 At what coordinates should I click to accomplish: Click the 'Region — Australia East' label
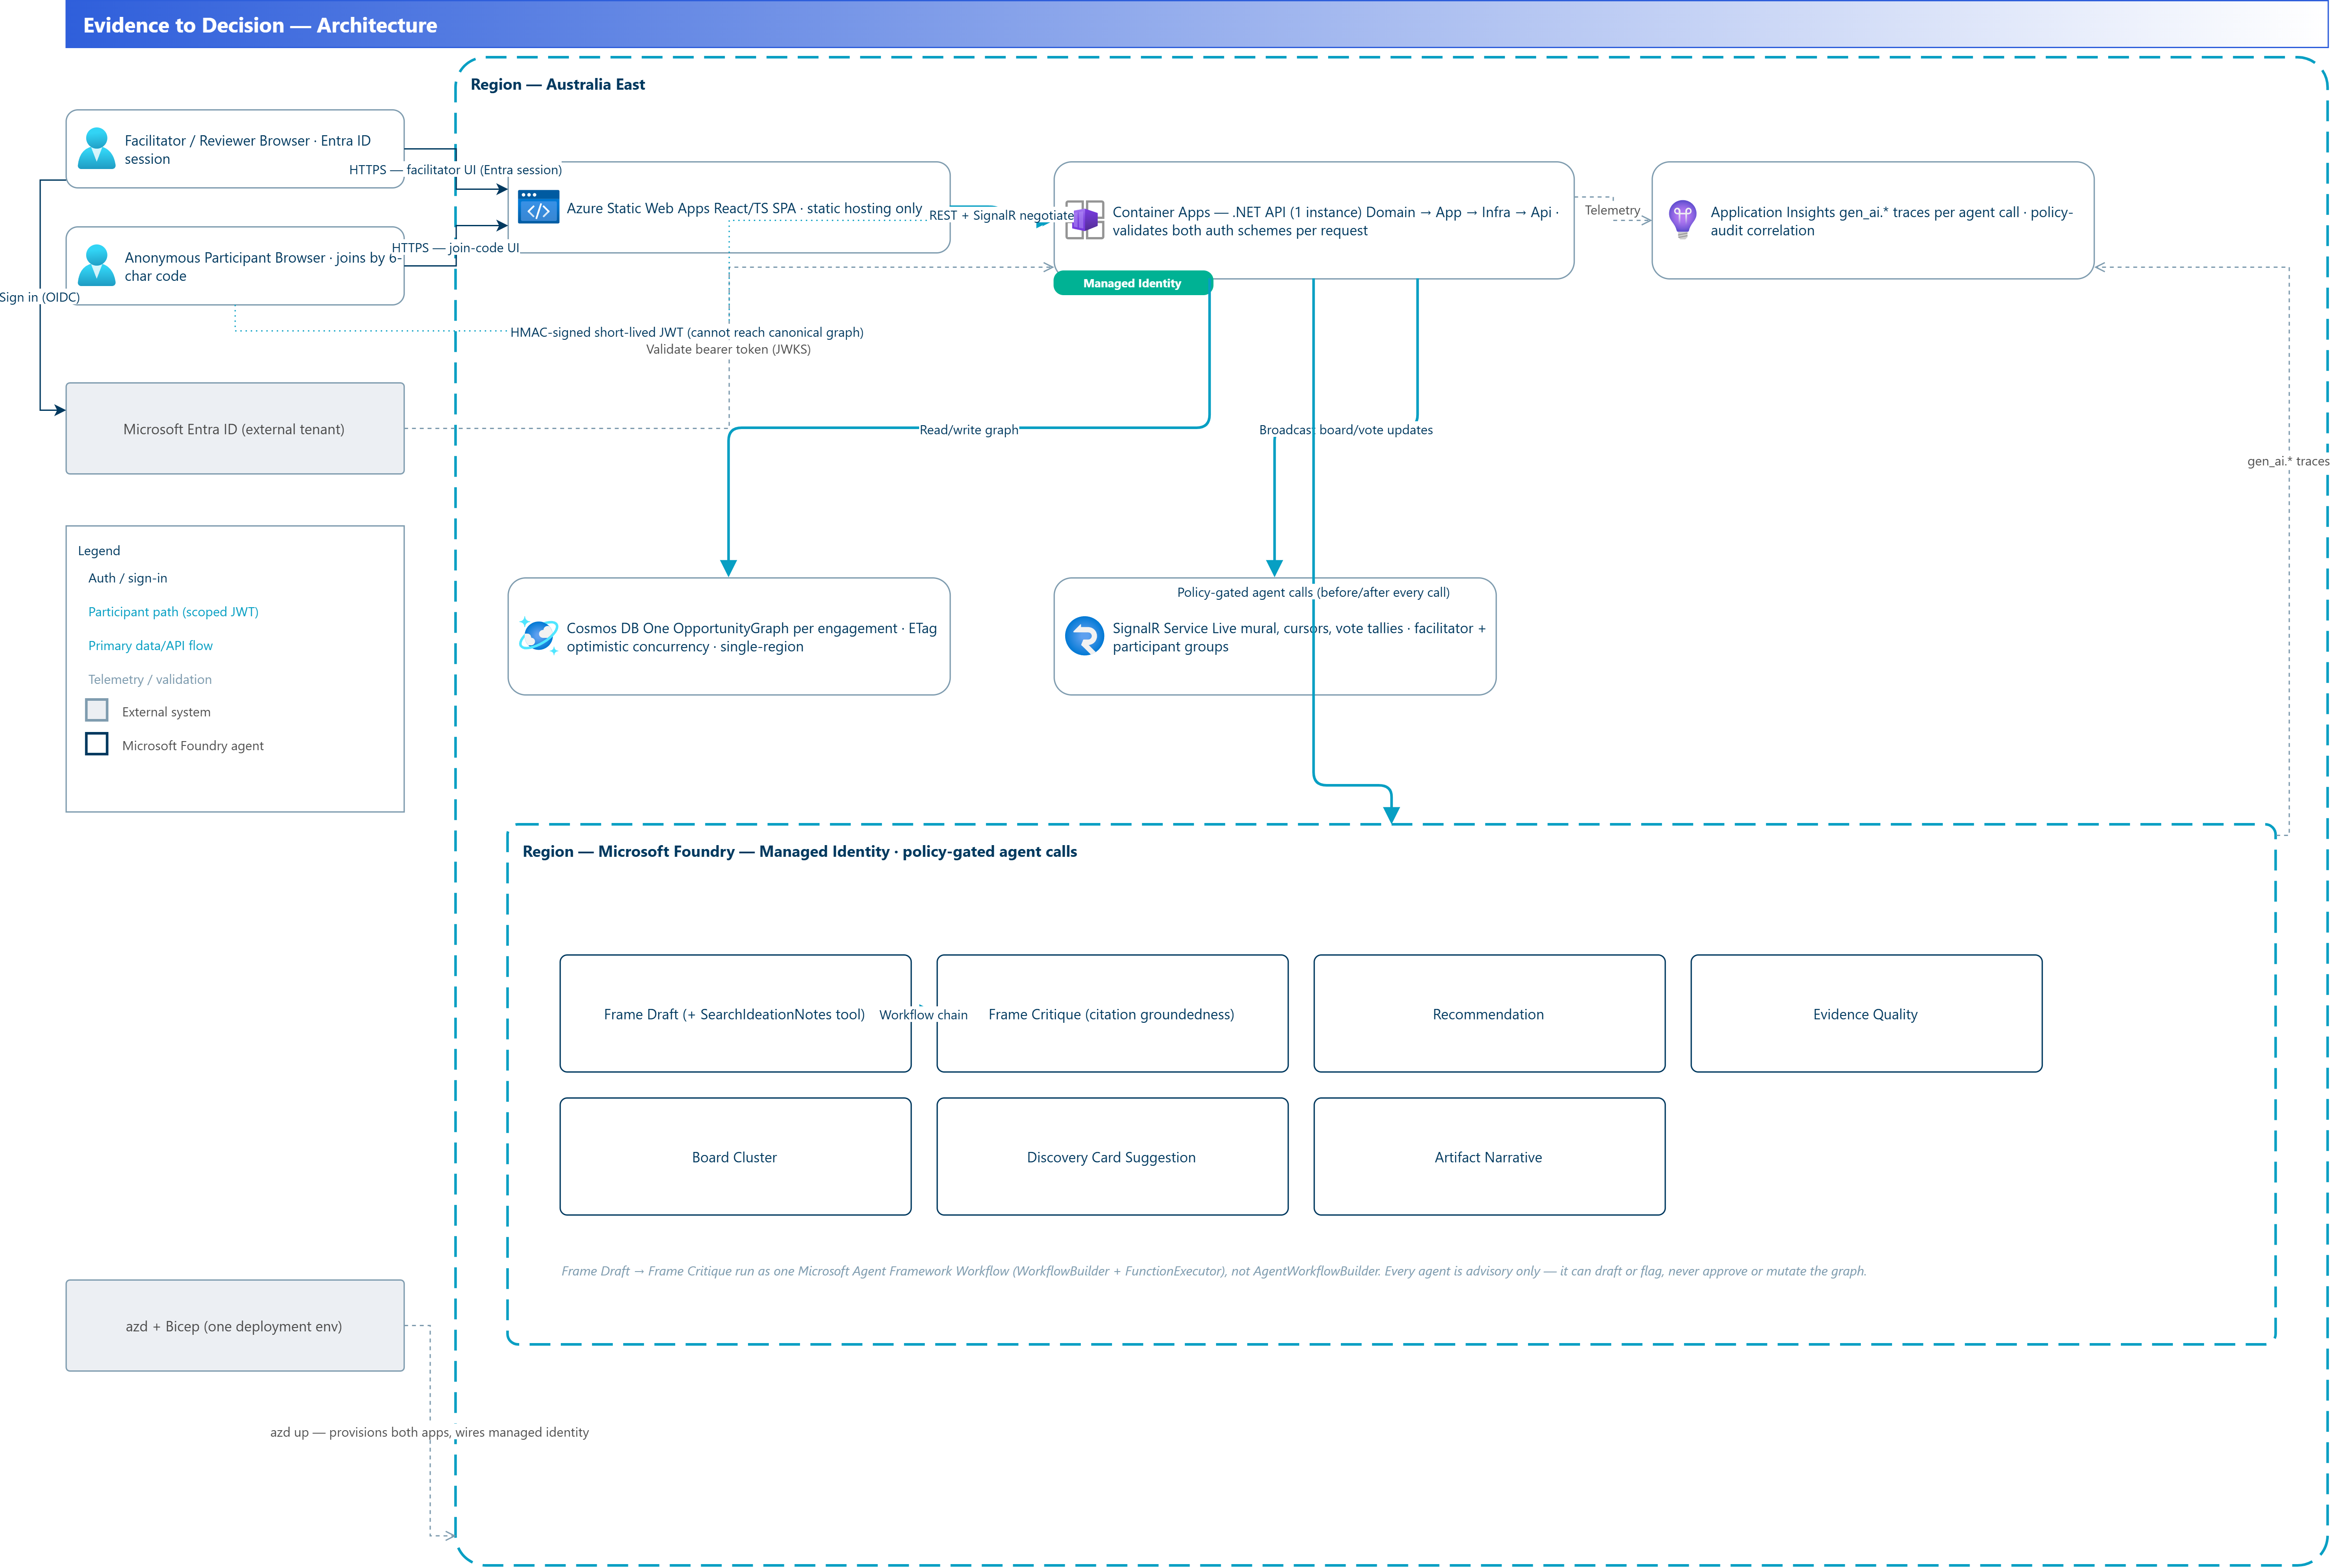pyautogui.click(x=558, y=84)
